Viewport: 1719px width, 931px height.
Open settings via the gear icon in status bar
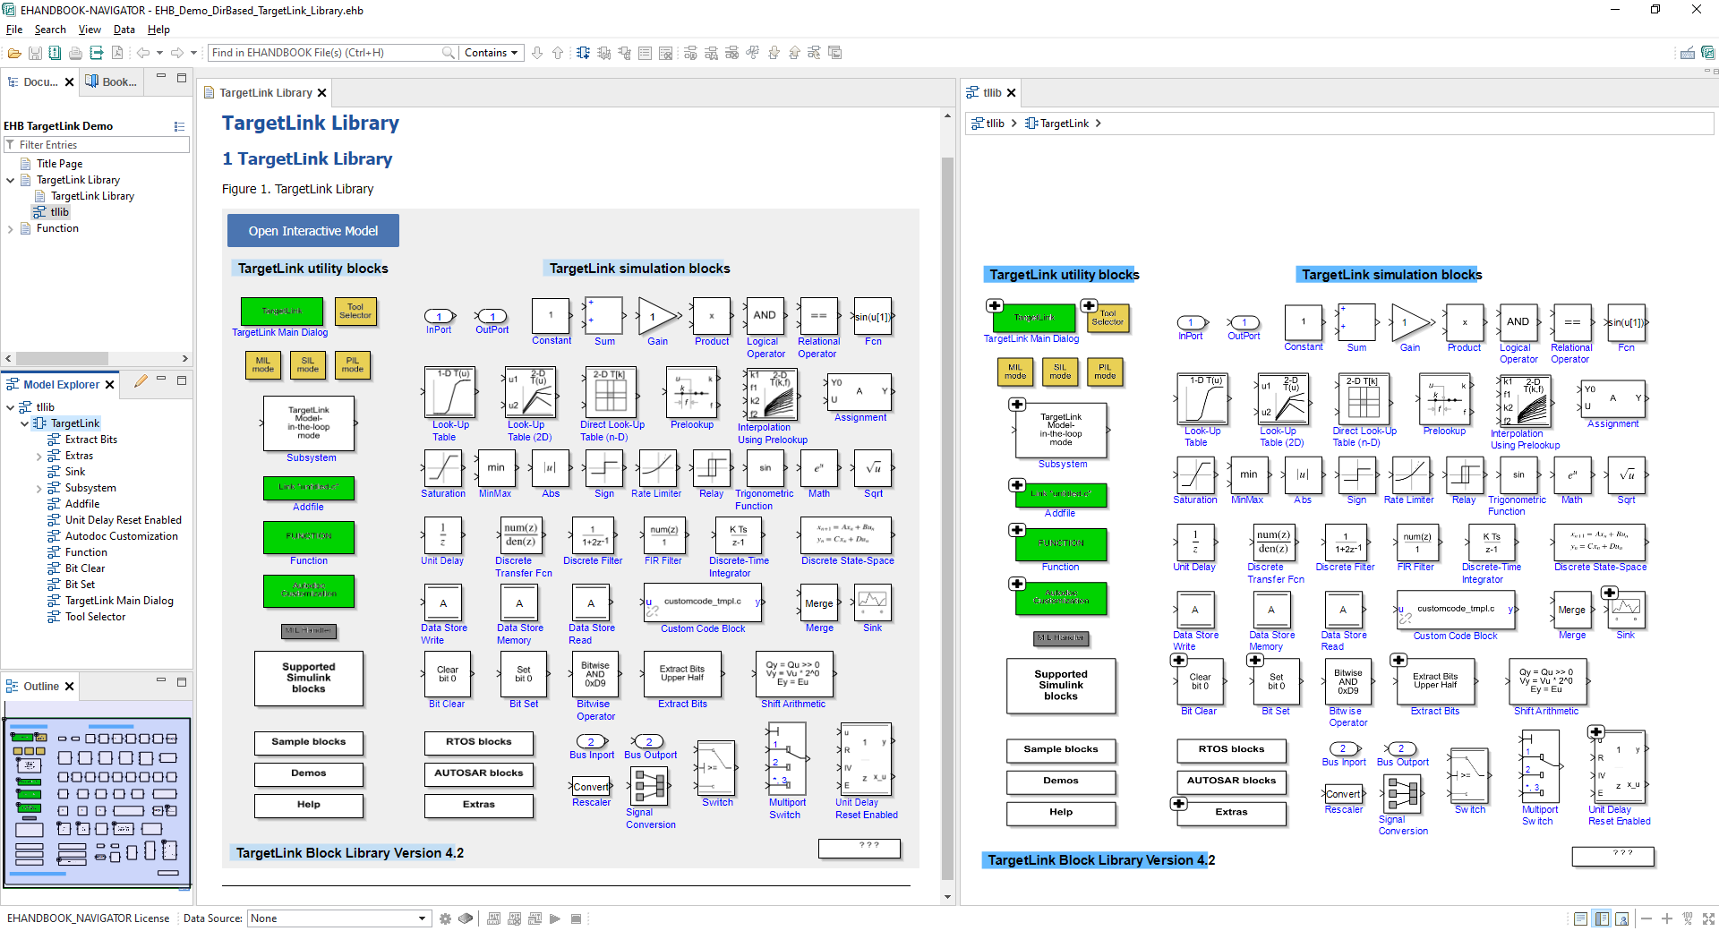(445, 918)
